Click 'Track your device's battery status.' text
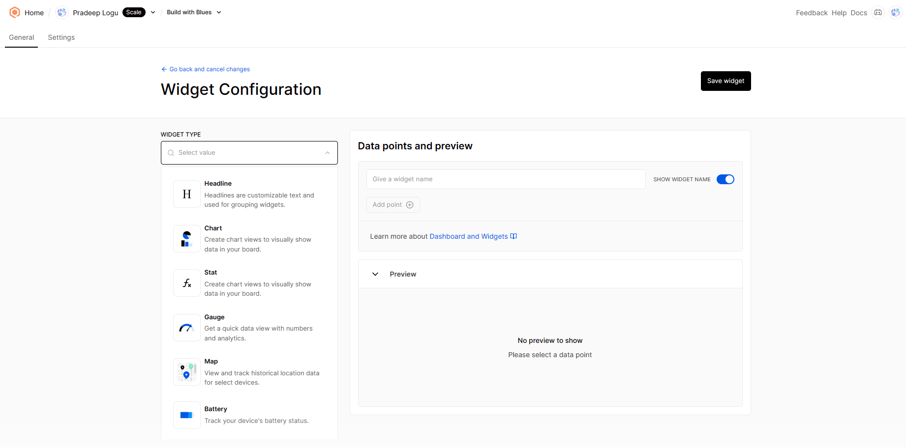906x448 pixels. click(x=257, y=421)
